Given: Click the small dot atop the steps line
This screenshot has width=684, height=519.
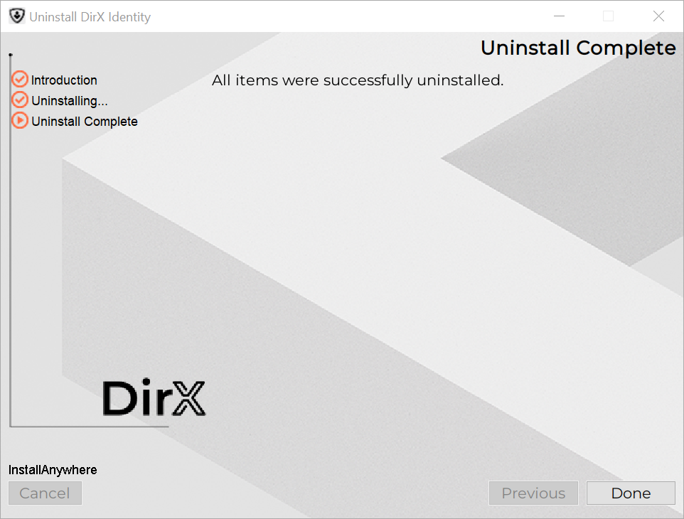Looking at the screenshot, I should pyautogui.click(x=11, y=55).
